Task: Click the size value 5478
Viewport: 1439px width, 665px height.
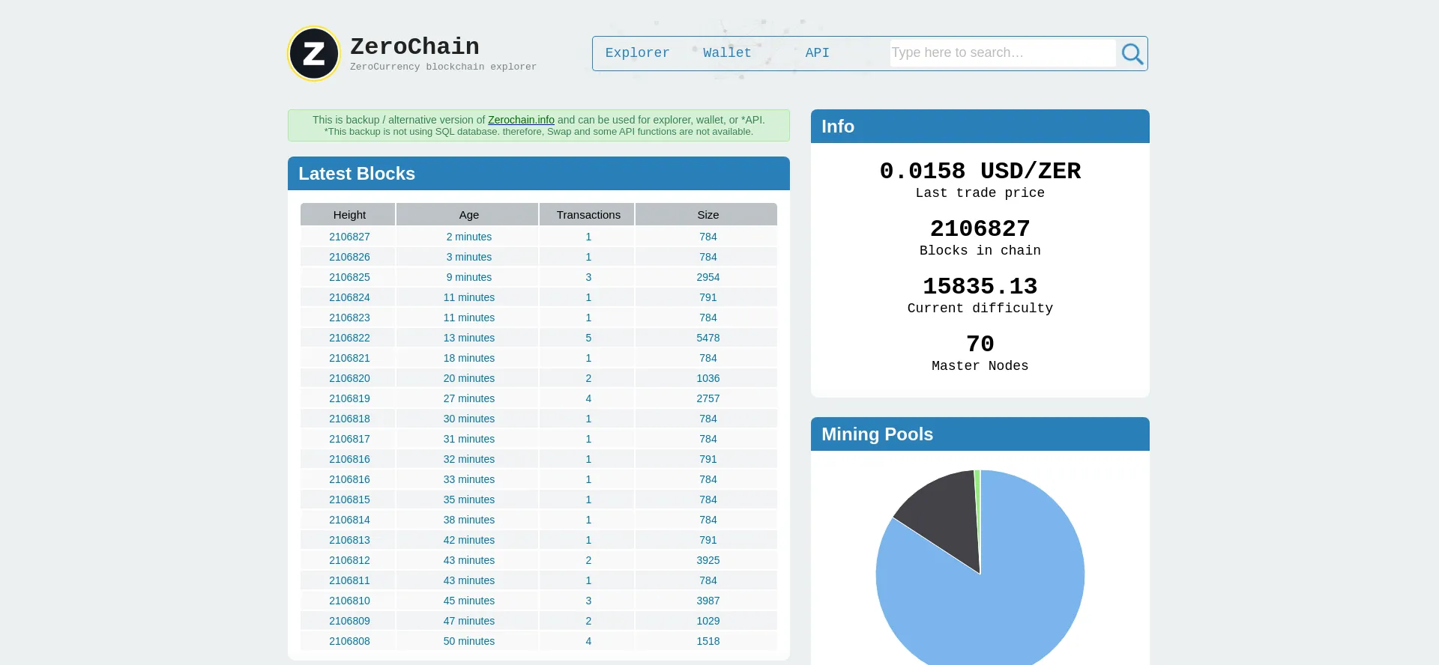Action: (x=708, y=338)
